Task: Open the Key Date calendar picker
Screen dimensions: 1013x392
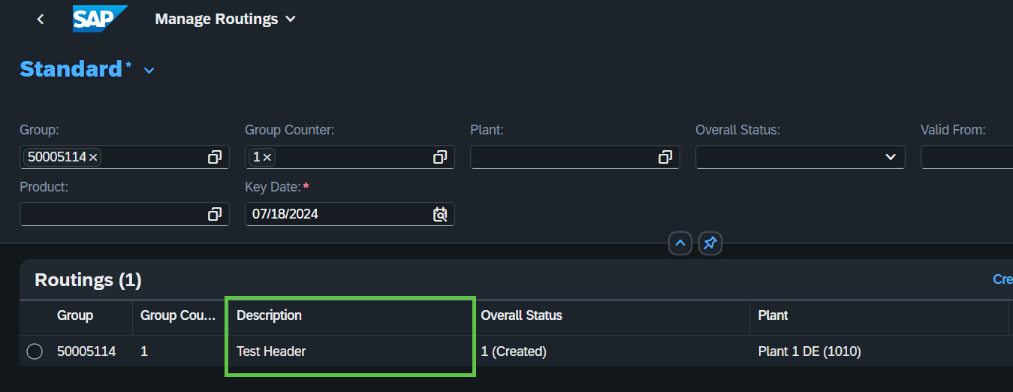Action: (x=440, y=214)
